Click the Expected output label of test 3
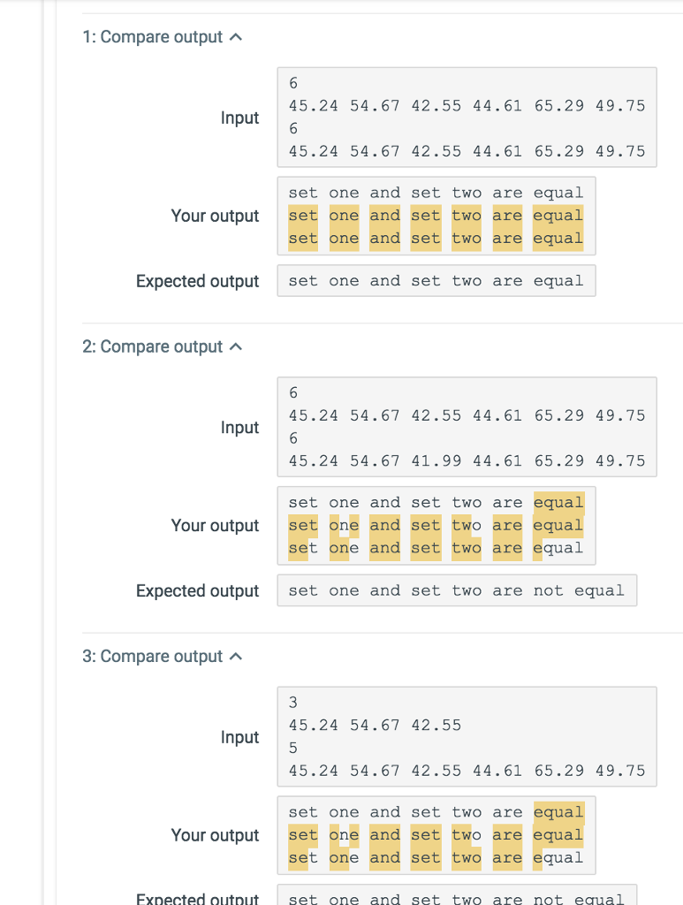Screen dimensions: 683x905 198,898
